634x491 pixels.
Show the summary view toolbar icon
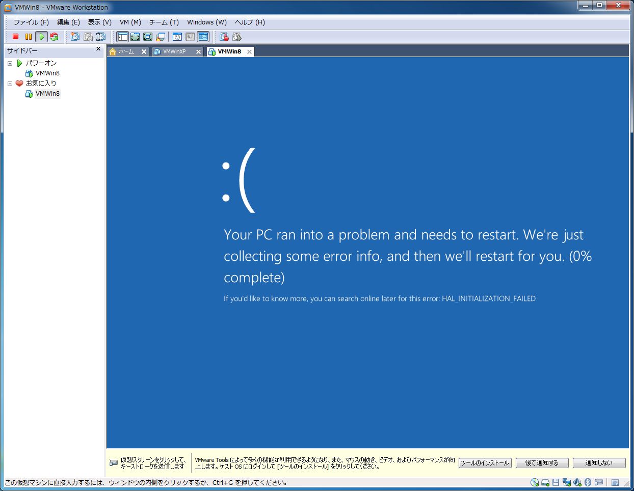[177, 37]
